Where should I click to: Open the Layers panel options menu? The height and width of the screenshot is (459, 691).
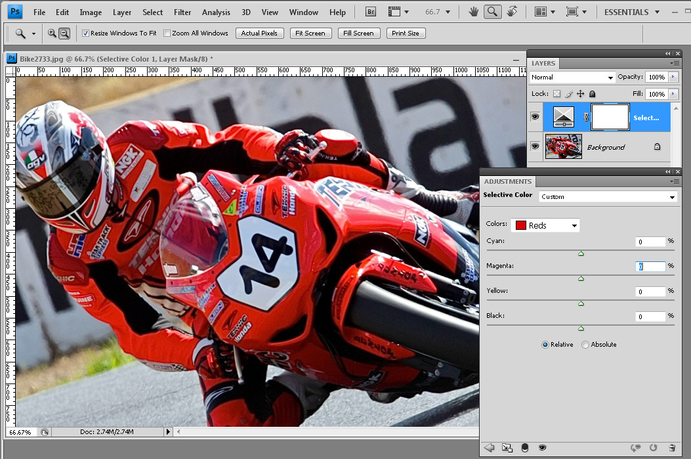[x=675, y=63]
